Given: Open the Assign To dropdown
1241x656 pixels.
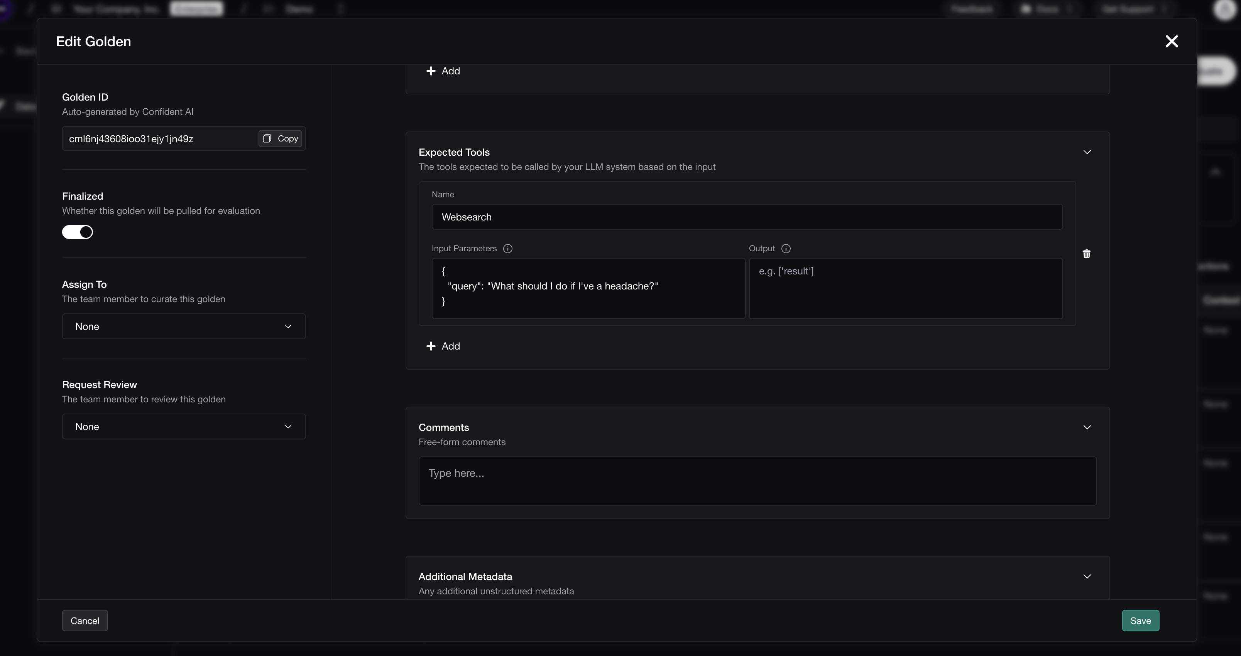Looking at the screenshot, I should [x=184, y=326].
